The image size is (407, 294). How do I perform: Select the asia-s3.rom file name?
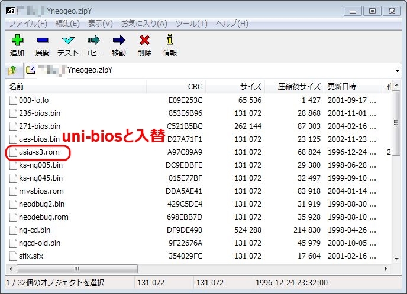pyautogui.click(x=39, y=152)
